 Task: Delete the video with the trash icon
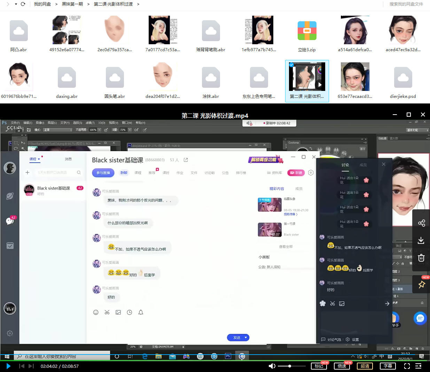pos(421,258)
